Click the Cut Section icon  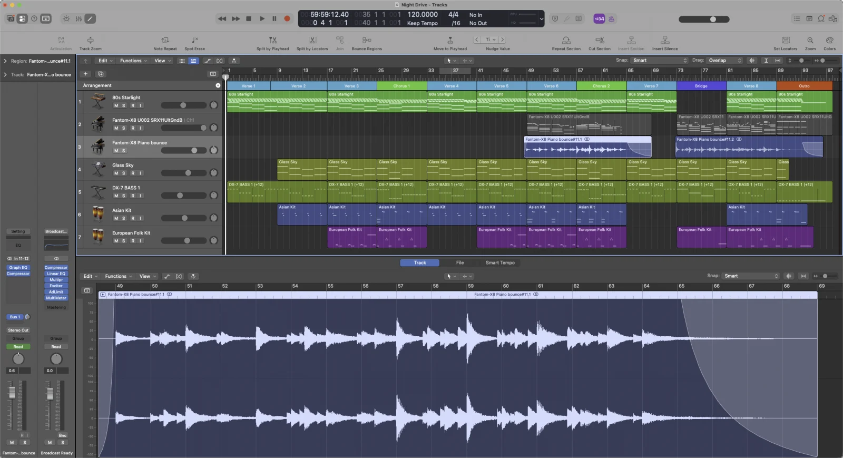pyautogui.click(x=600, y=40)
